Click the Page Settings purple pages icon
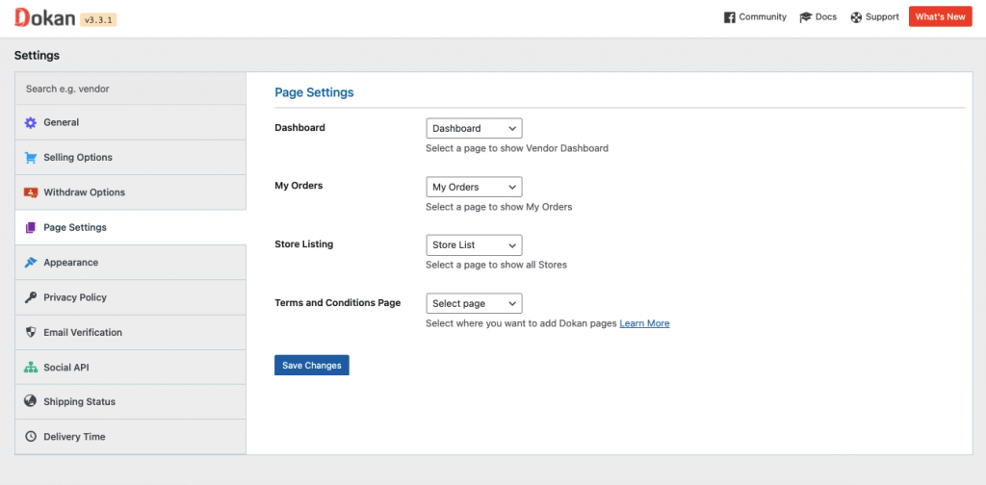Screen dimensions: 986x485 click(31, 227)
